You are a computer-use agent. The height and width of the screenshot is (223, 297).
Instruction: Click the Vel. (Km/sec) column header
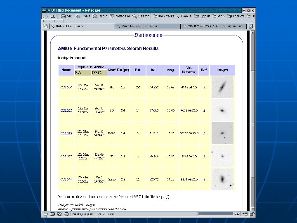189,70
